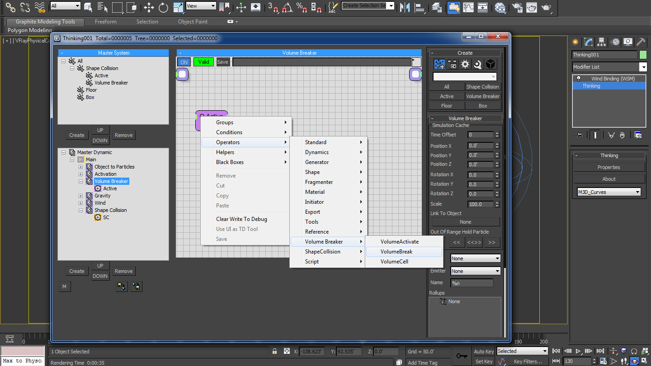Viewport: 651px width, 366px height.
Task: Open Render Setup with the teapot icon
Action: (517, 7)
